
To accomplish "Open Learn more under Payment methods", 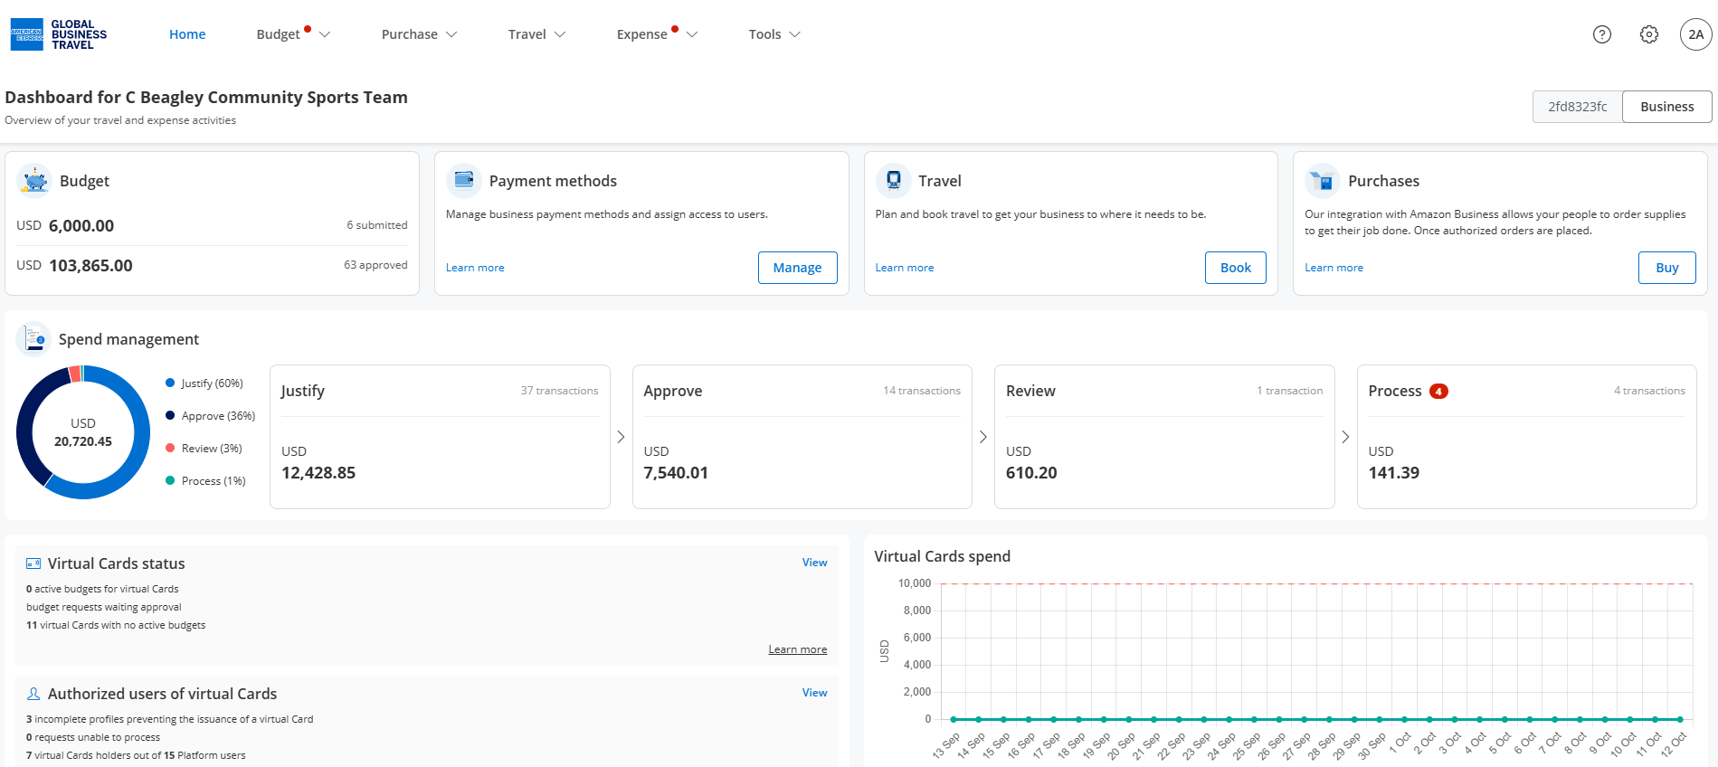I will point(475,268).
